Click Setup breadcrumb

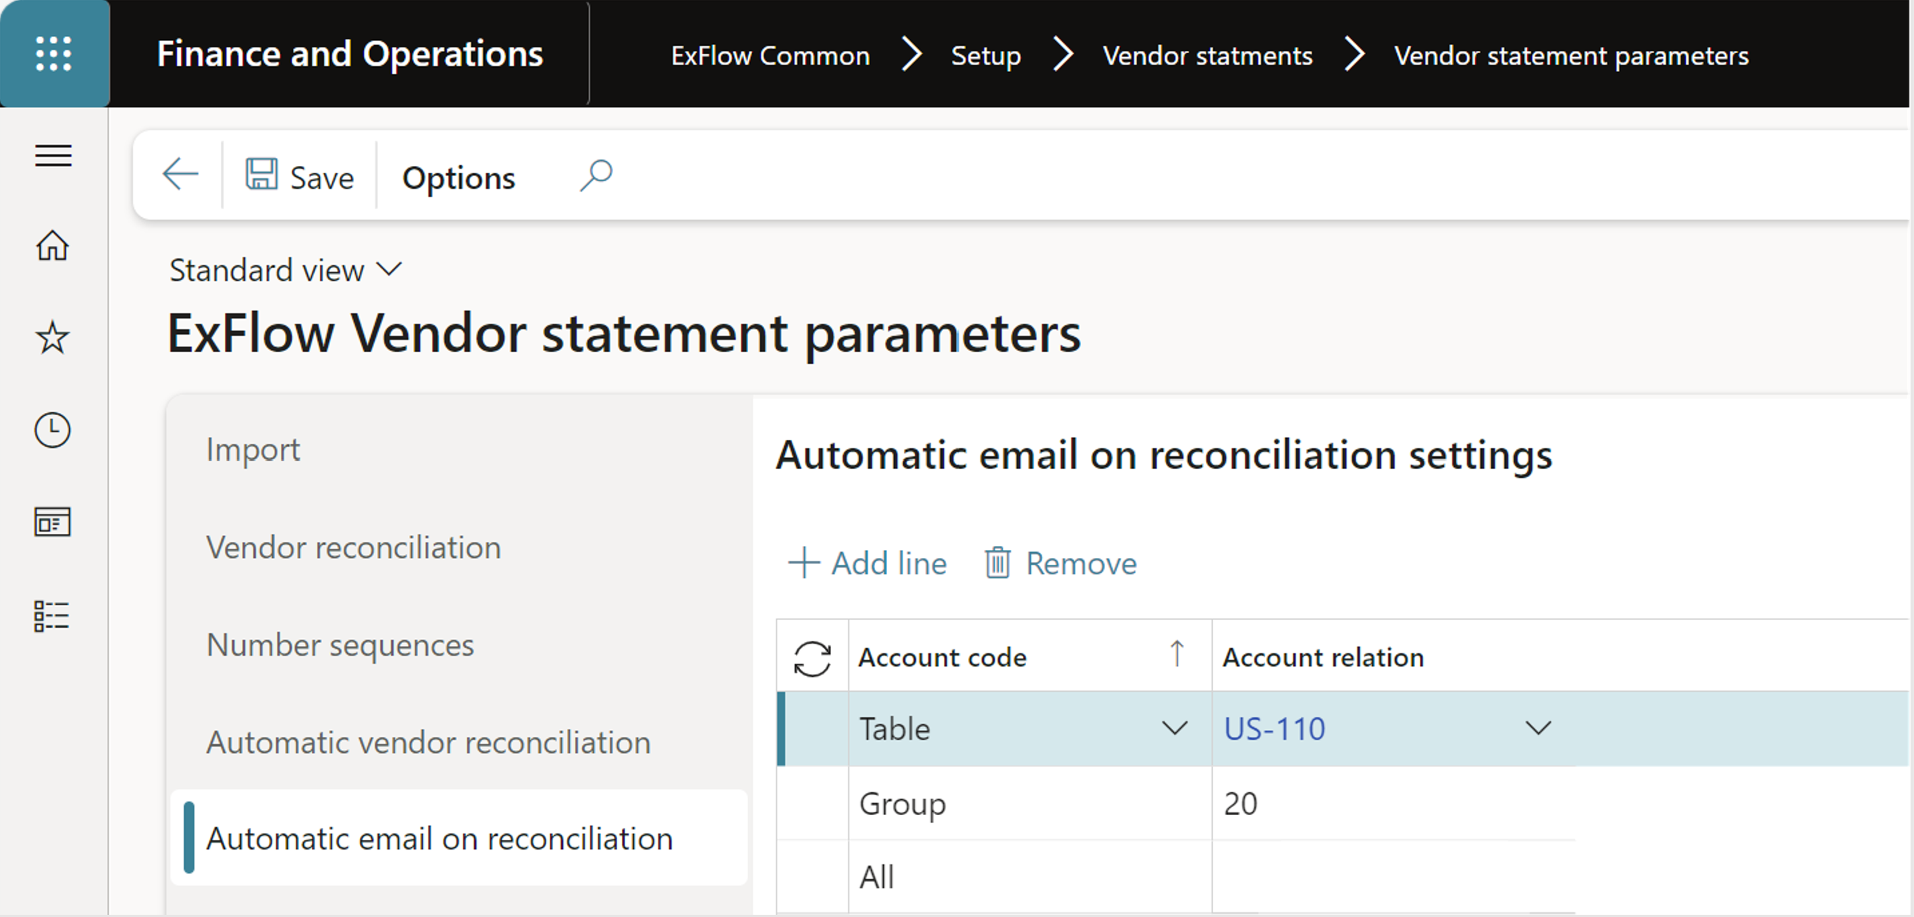click(x=986, y=56)
